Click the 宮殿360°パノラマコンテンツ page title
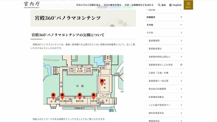 click(68, 18)
